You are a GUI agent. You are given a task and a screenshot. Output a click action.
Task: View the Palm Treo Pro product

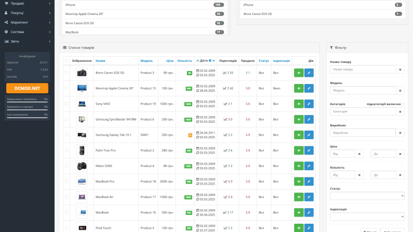coord(299,151)
